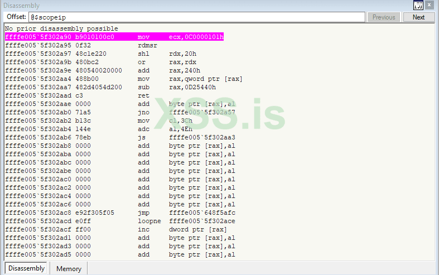Select the js fffe005`5f302aa3 line
The image size is (439, 275).
[x=120, y=137]
